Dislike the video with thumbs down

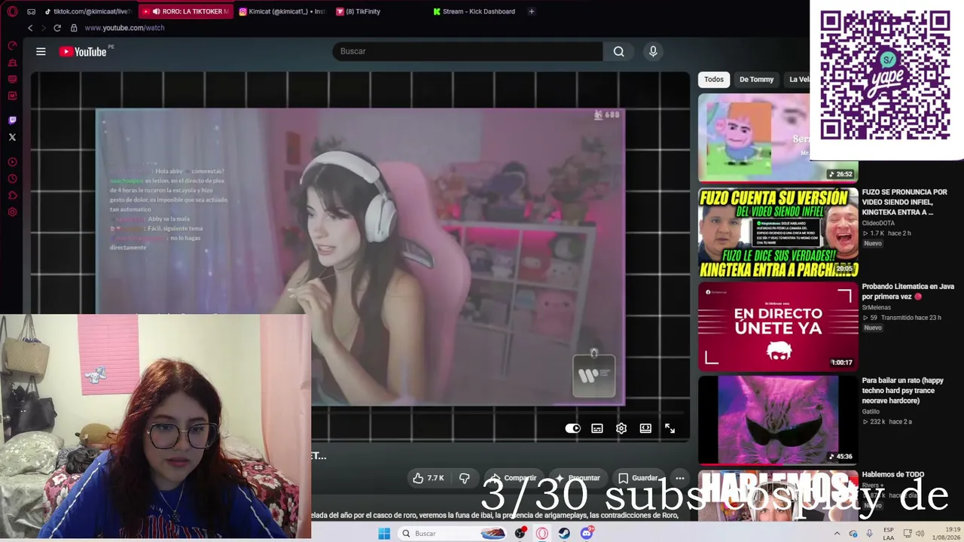coord(465,478)
